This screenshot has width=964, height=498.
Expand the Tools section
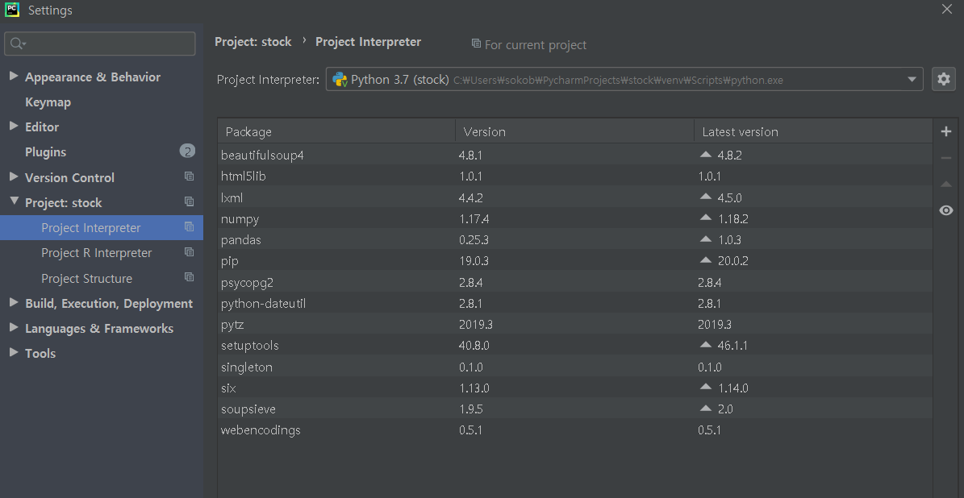click(14, 352)
